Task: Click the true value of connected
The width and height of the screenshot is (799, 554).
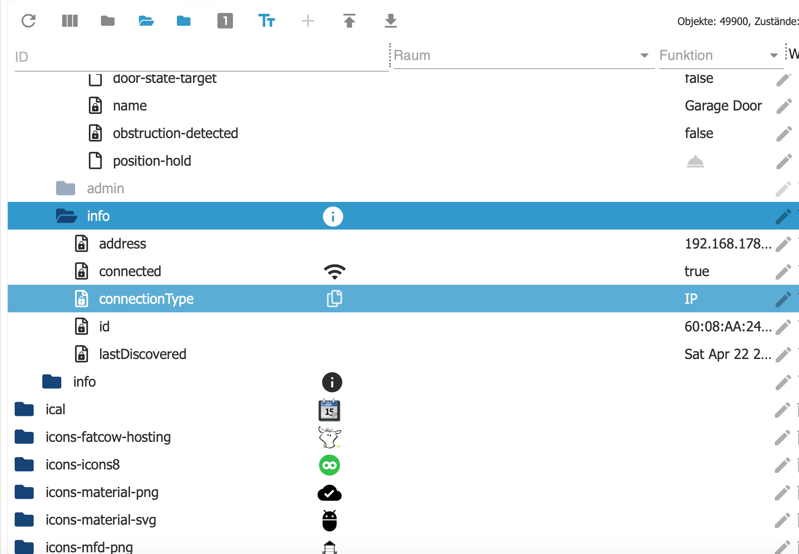Action: [x=697, y=271]
